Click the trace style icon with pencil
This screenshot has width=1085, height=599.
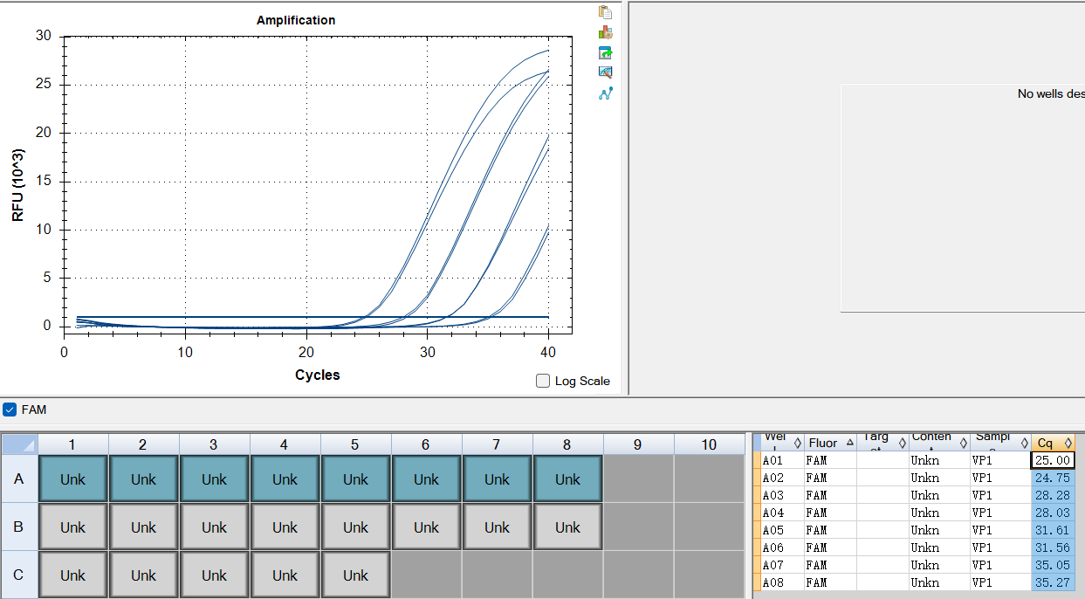point(605,72)
